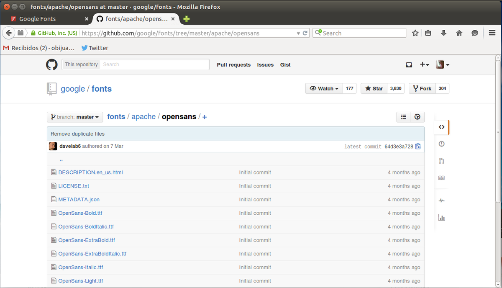Star the google/fonts repository
The image size is (502, 288).
pos(374,88)
